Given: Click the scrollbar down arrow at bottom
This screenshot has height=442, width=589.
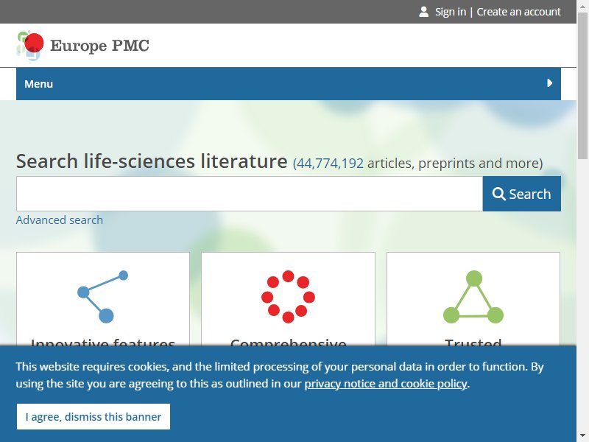Looking at the screenshot, I should pyautogui.click(x=582, y=436).
